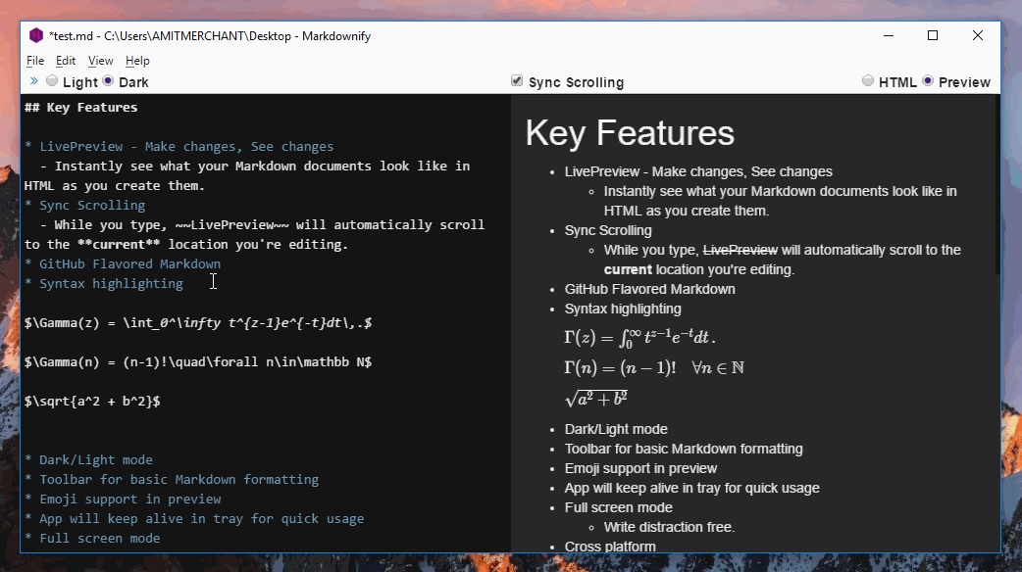1022x572 pixels.
Task: Click preview pane vertical scrollbar thumb
Action: point(997,184)
